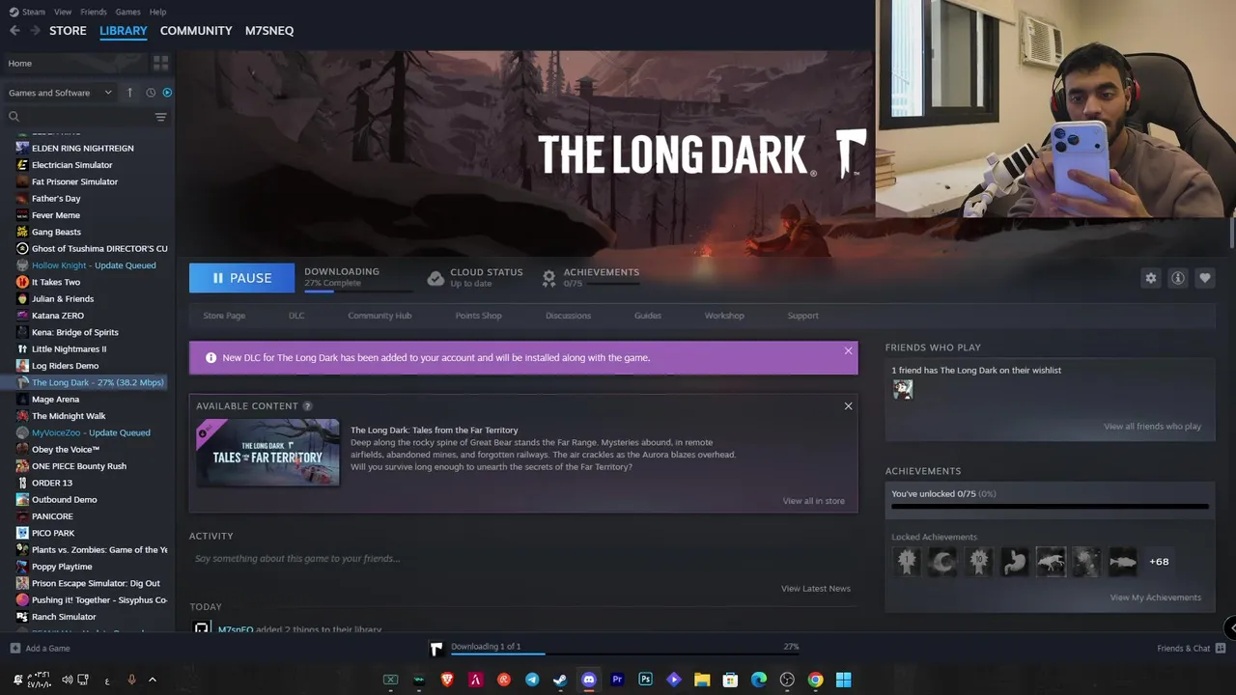Open Tales from the Far Territory thumbnail
This screenshot has height=695, width=1236.
coord(267,453)
